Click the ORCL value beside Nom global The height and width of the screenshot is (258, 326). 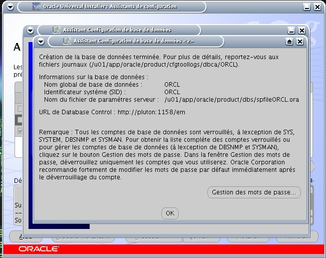(172, 85)
